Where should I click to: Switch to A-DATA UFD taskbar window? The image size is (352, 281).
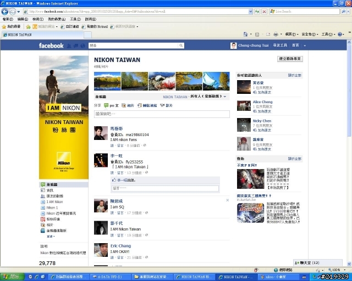click(110, 277)
